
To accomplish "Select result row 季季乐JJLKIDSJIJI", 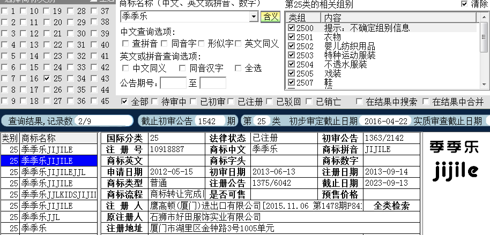I will point(49,194).
